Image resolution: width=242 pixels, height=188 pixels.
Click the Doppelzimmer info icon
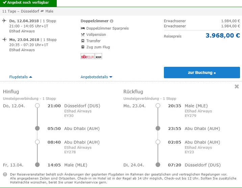click(112, 21)
